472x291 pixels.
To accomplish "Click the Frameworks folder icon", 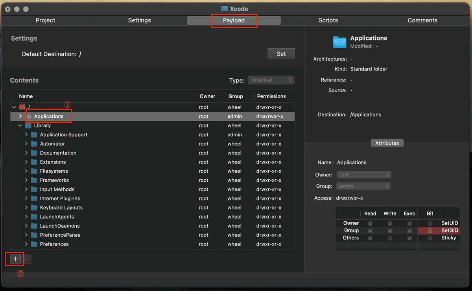I will 34,180.
